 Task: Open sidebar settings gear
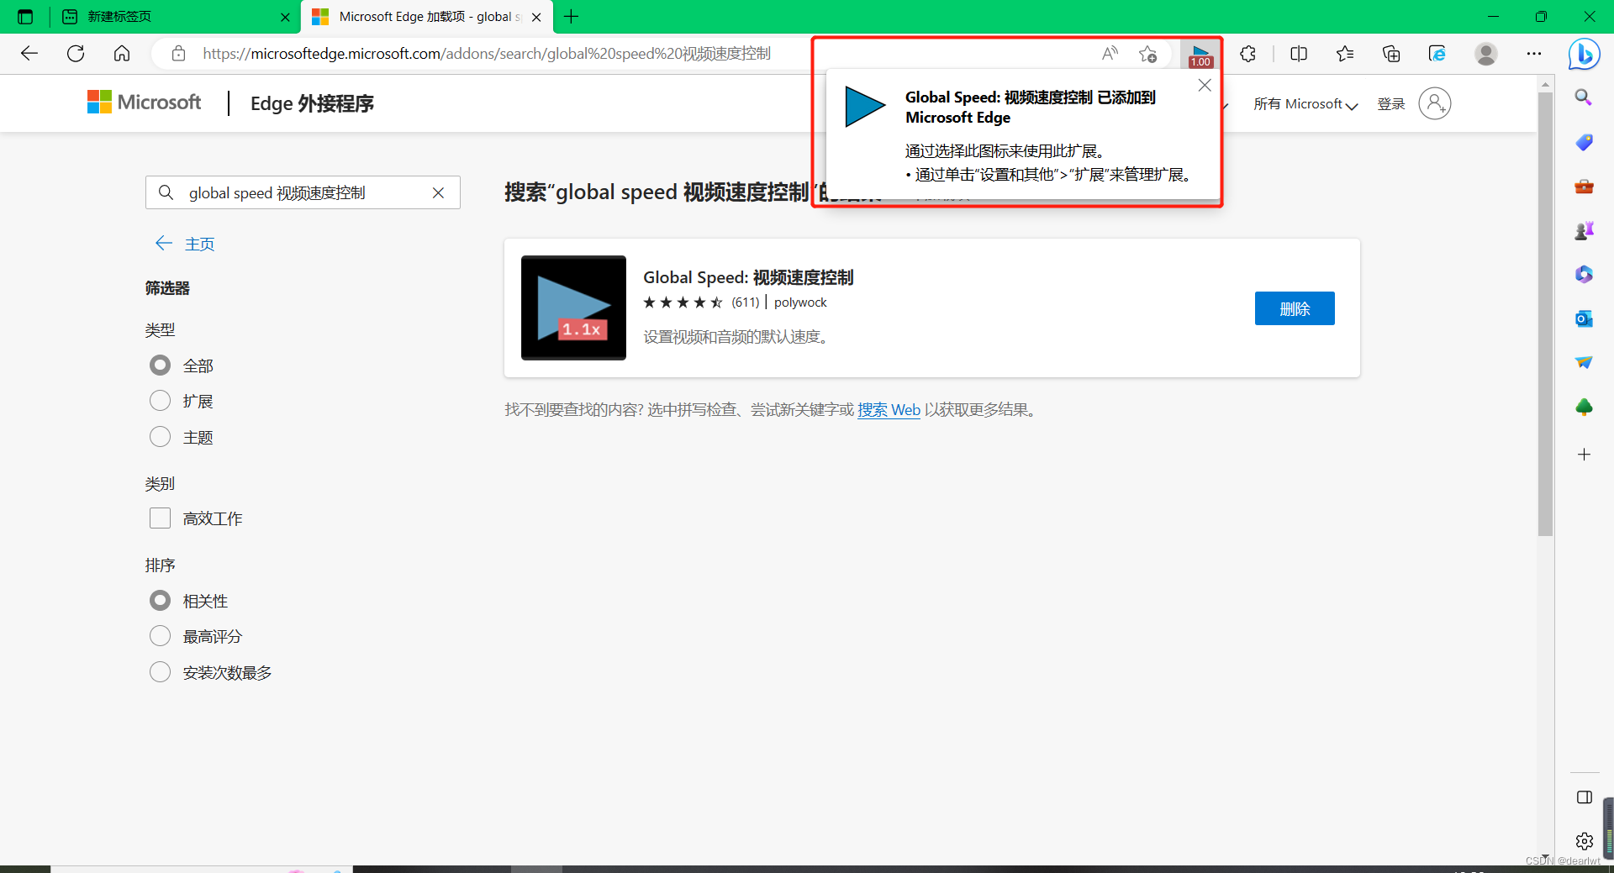pyautogui.click(x=1585, y=841)
